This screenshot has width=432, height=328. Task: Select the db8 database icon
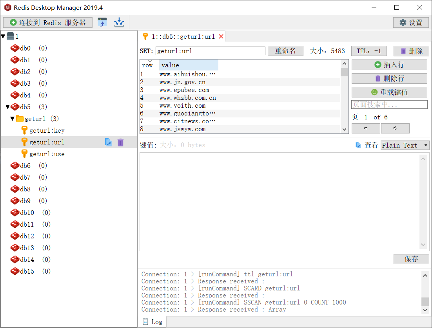(x=15, y=189)
